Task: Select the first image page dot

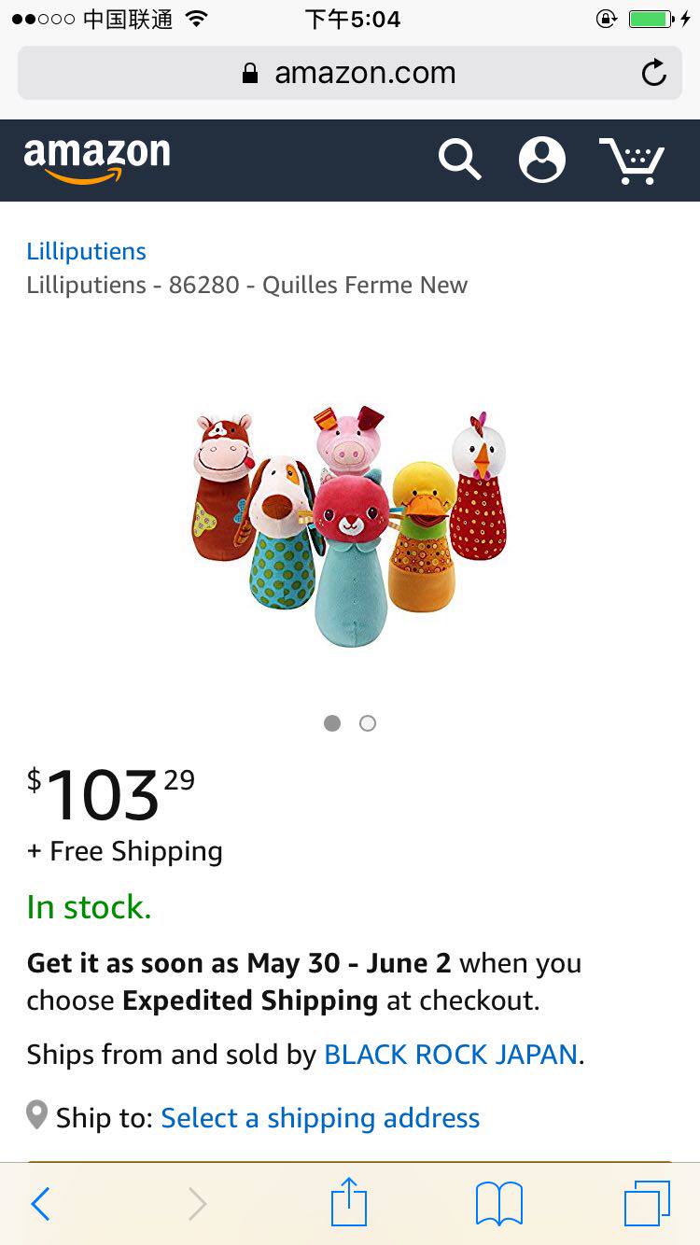Action: [332, 723]
